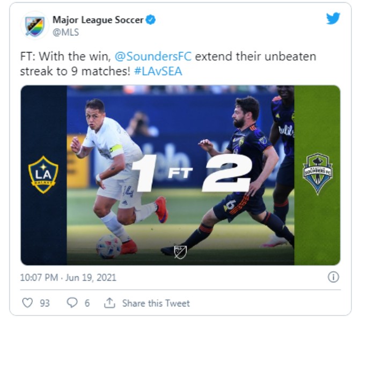The image size is (367, 367).
Task: Open the match score image
Action: point(180,175)
